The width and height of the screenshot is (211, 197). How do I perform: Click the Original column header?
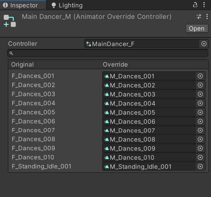pyautogui.click(x=23, y=65)
